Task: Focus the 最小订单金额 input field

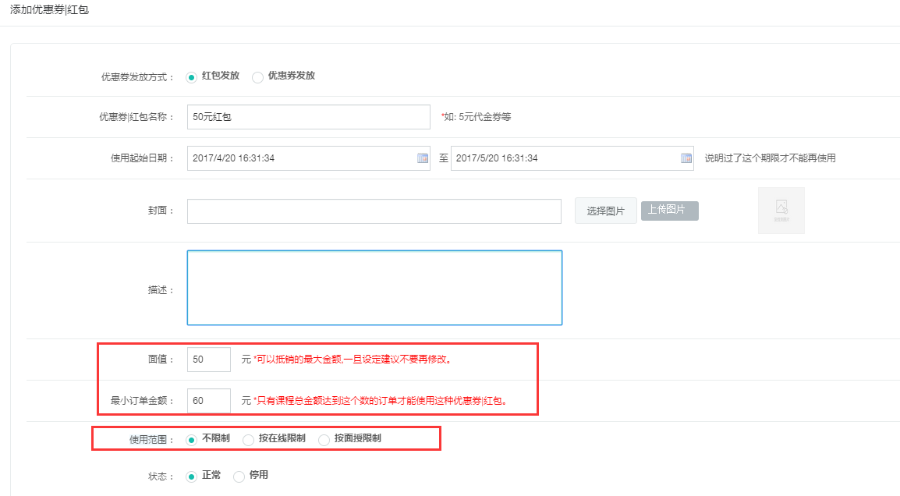Action: point(208,401)
